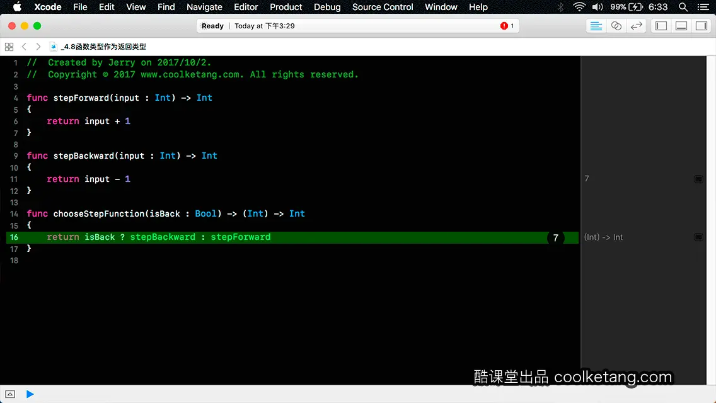Click the (Int) -> Int result text
The width and height of the screenshot is (716, 403).
[x=603, y=237]
